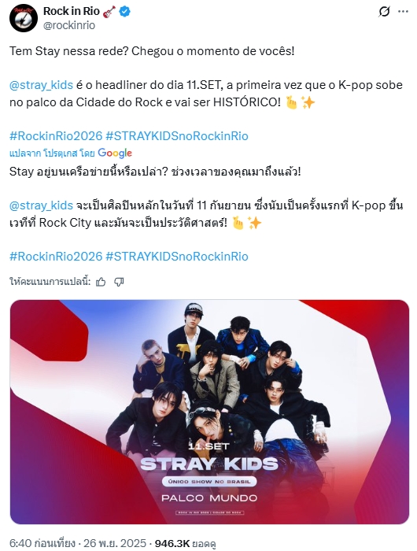Click the guitar emoji beside account name
This screenshot has width=417, height=551.
click(109, 12)
